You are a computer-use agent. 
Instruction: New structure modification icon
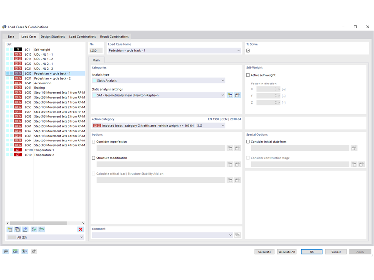point(230,164)
